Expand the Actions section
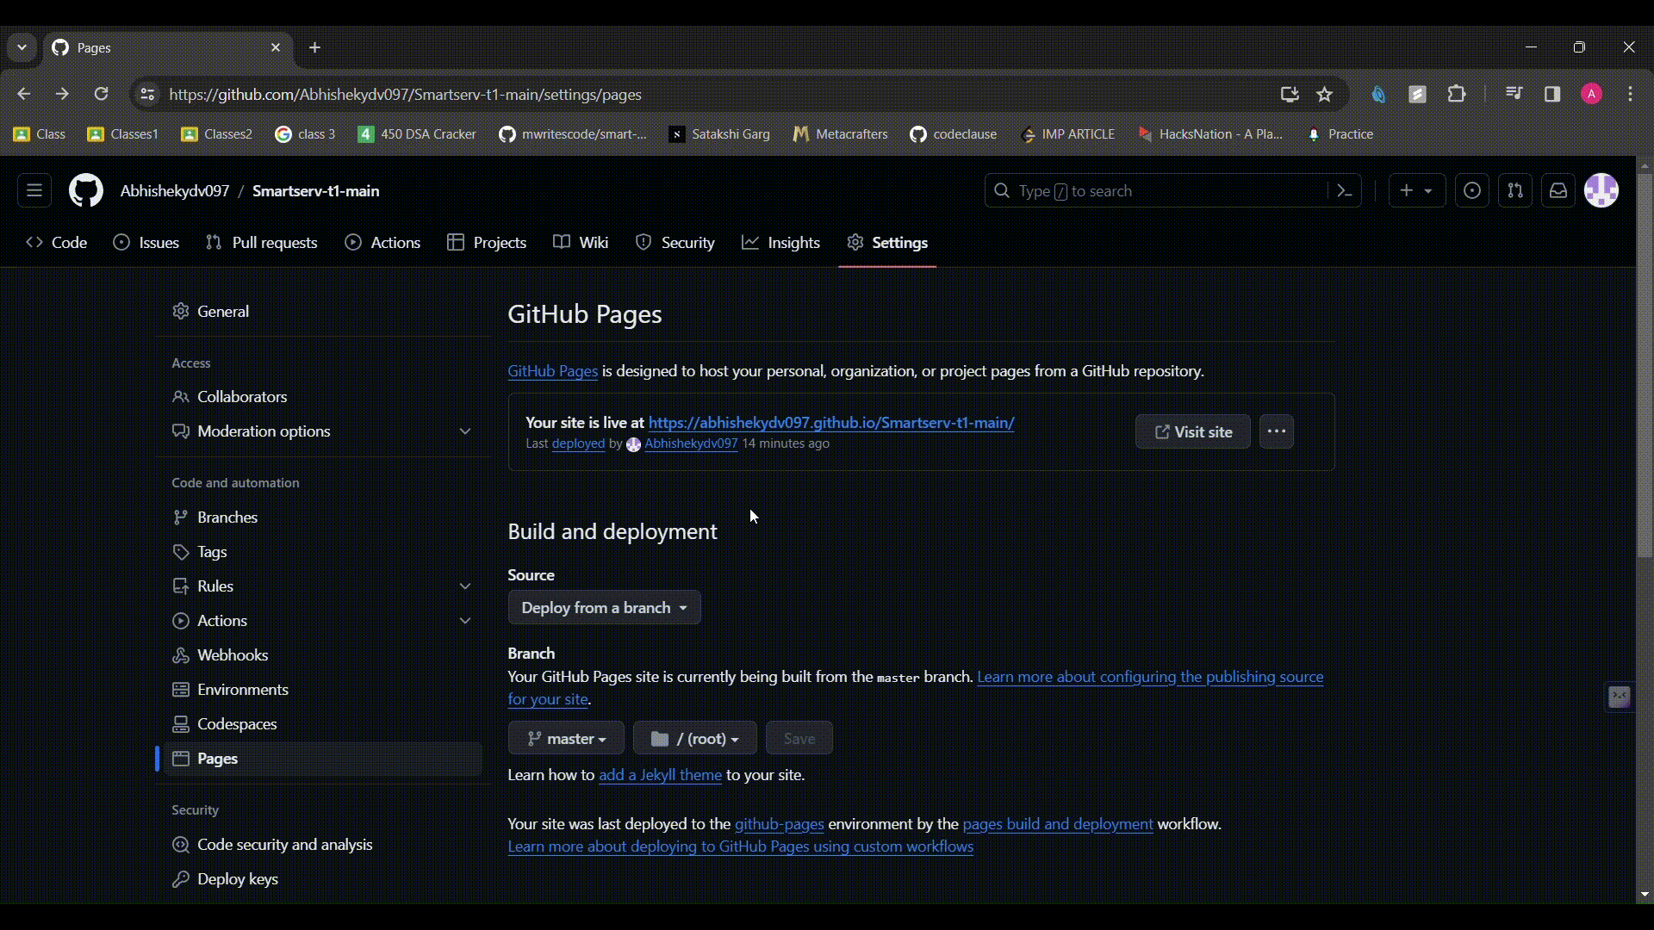 click(x=464, y=620)
